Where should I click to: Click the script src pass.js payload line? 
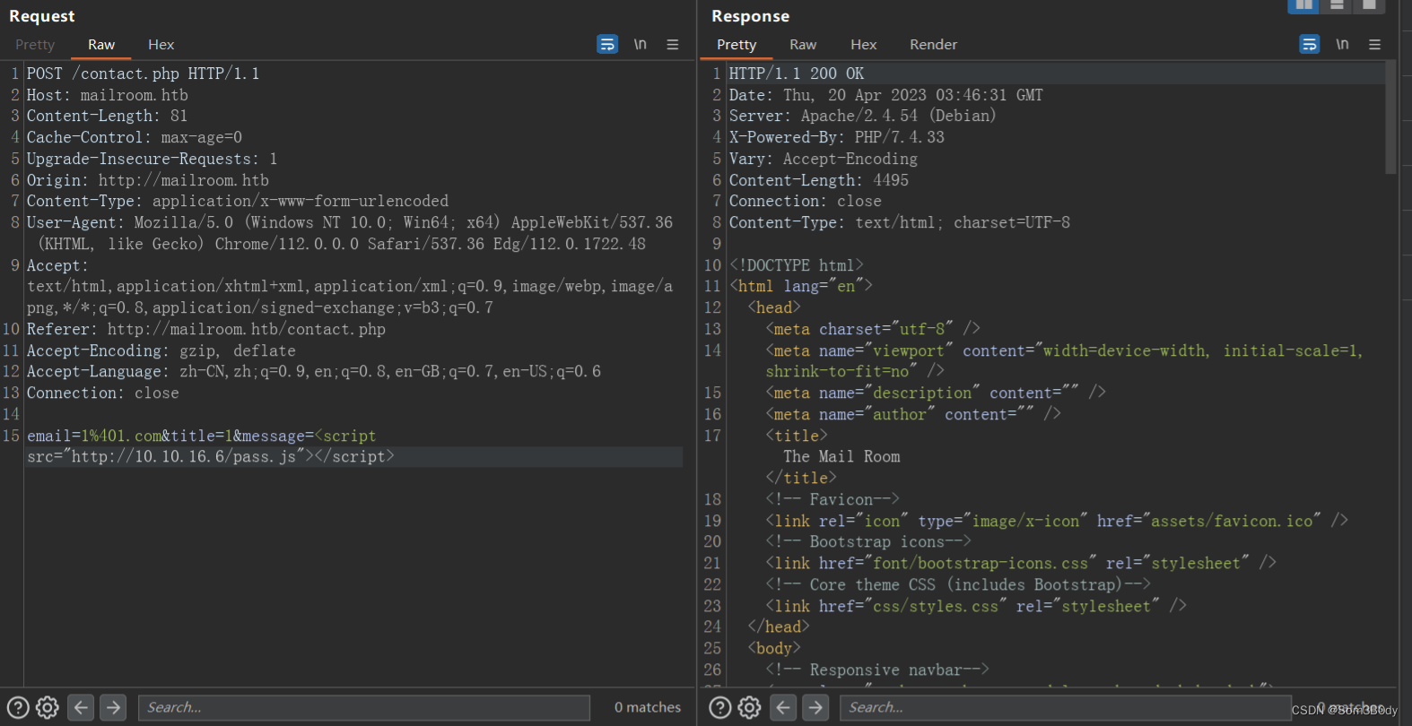tap(211, 456)
